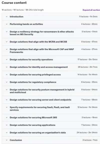The image size is (100, 144).
Task: Expand securing privileged access chevron
Action: coord(6,75)
